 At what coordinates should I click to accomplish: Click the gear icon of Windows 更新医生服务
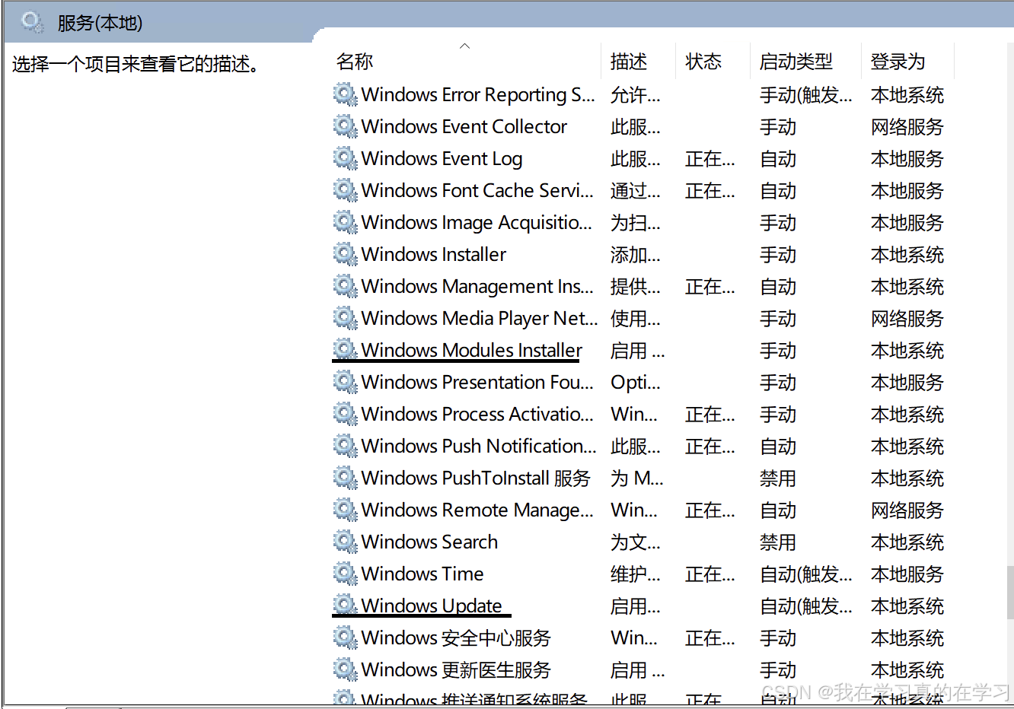(x=345, y=669)
